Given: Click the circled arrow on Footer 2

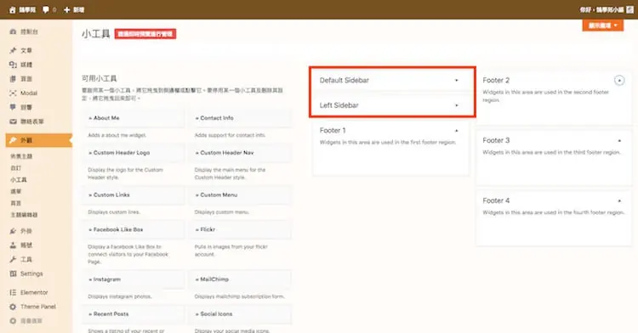Looking at the screenshot, I should (x=619, y=81).
